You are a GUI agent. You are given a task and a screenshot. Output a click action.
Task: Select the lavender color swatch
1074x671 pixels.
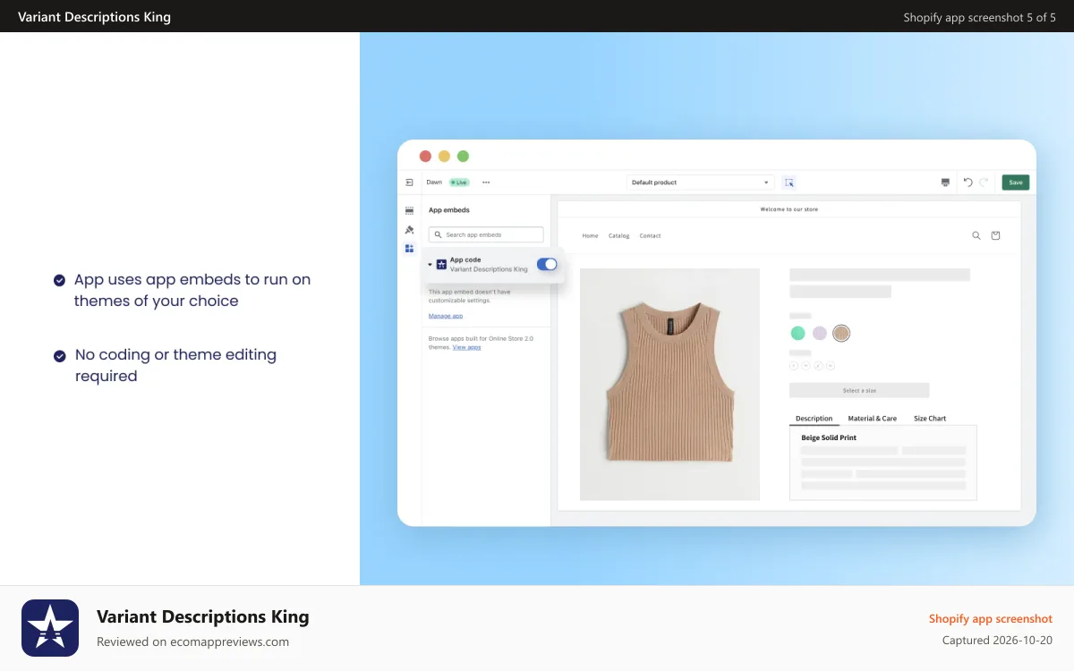coord(820,334)
